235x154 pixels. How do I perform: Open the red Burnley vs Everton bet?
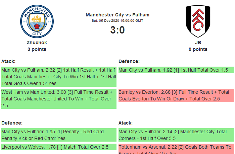click(176, 95)
